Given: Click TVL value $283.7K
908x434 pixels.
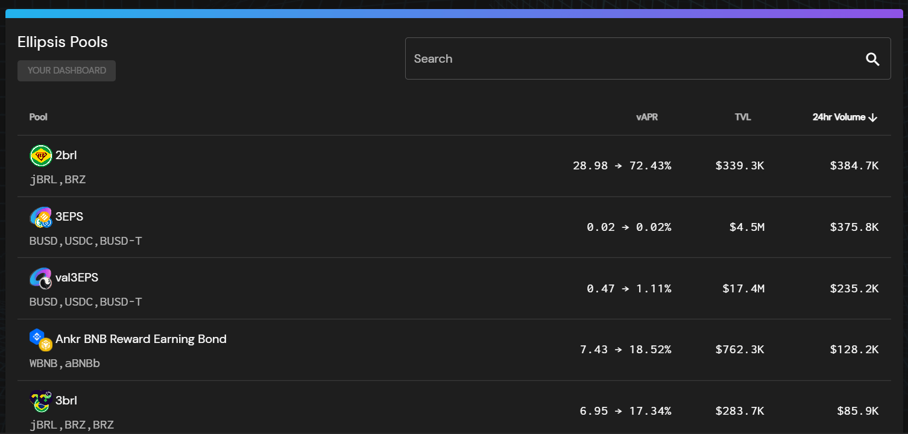Looking at the screenshot, I should point(740,411).
